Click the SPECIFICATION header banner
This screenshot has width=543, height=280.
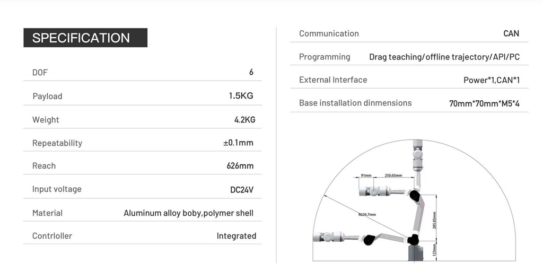[85, 38]
